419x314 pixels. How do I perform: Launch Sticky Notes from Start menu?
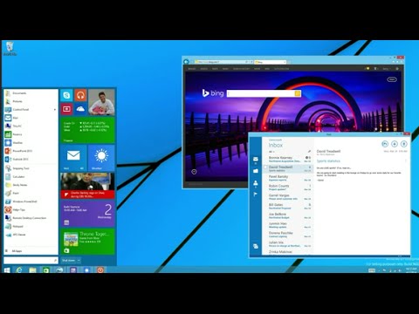point(31,185)
